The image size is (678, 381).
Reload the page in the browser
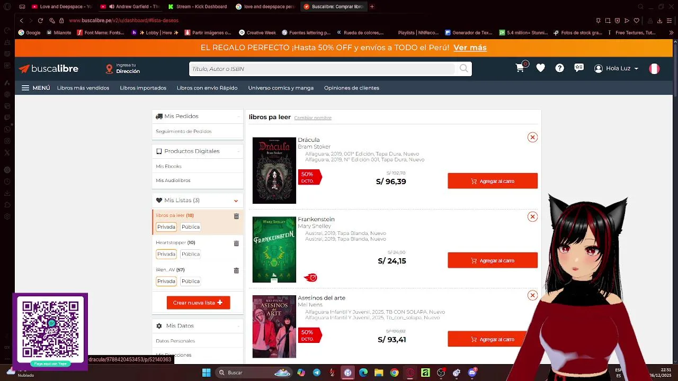[40, 21]
